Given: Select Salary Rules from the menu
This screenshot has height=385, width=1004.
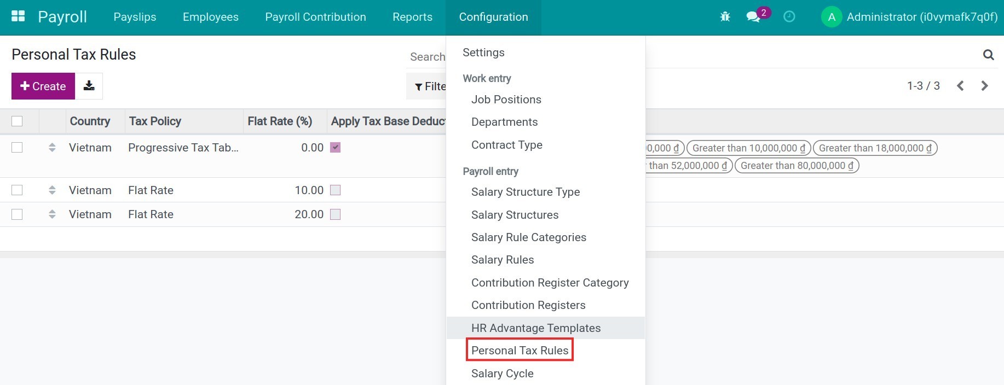Looking at the screenshot, I should pos(502,259).
